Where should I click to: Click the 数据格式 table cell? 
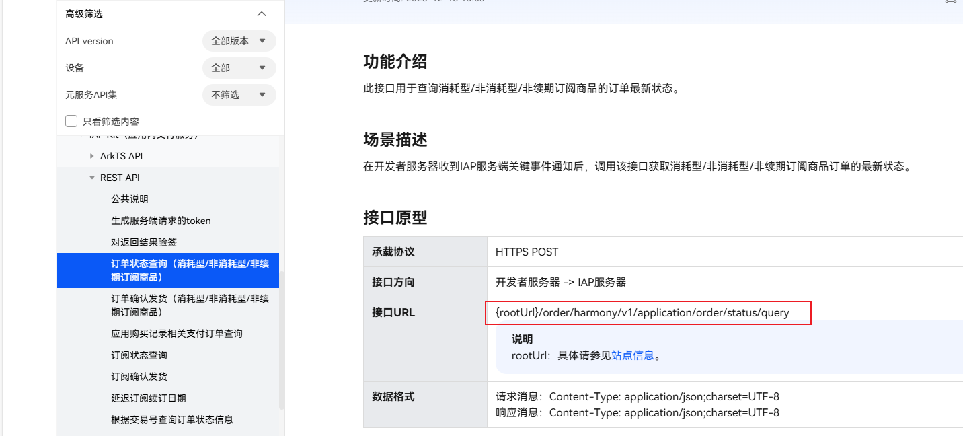point(425,404)
